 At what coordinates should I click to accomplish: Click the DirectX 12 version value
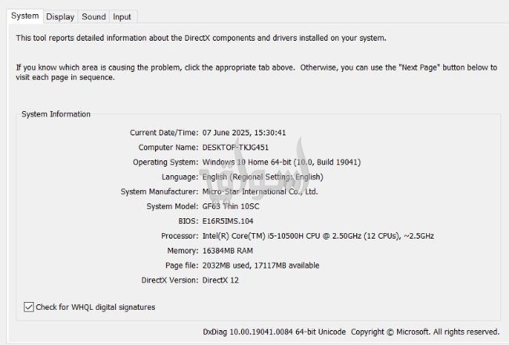click(220, 280)
